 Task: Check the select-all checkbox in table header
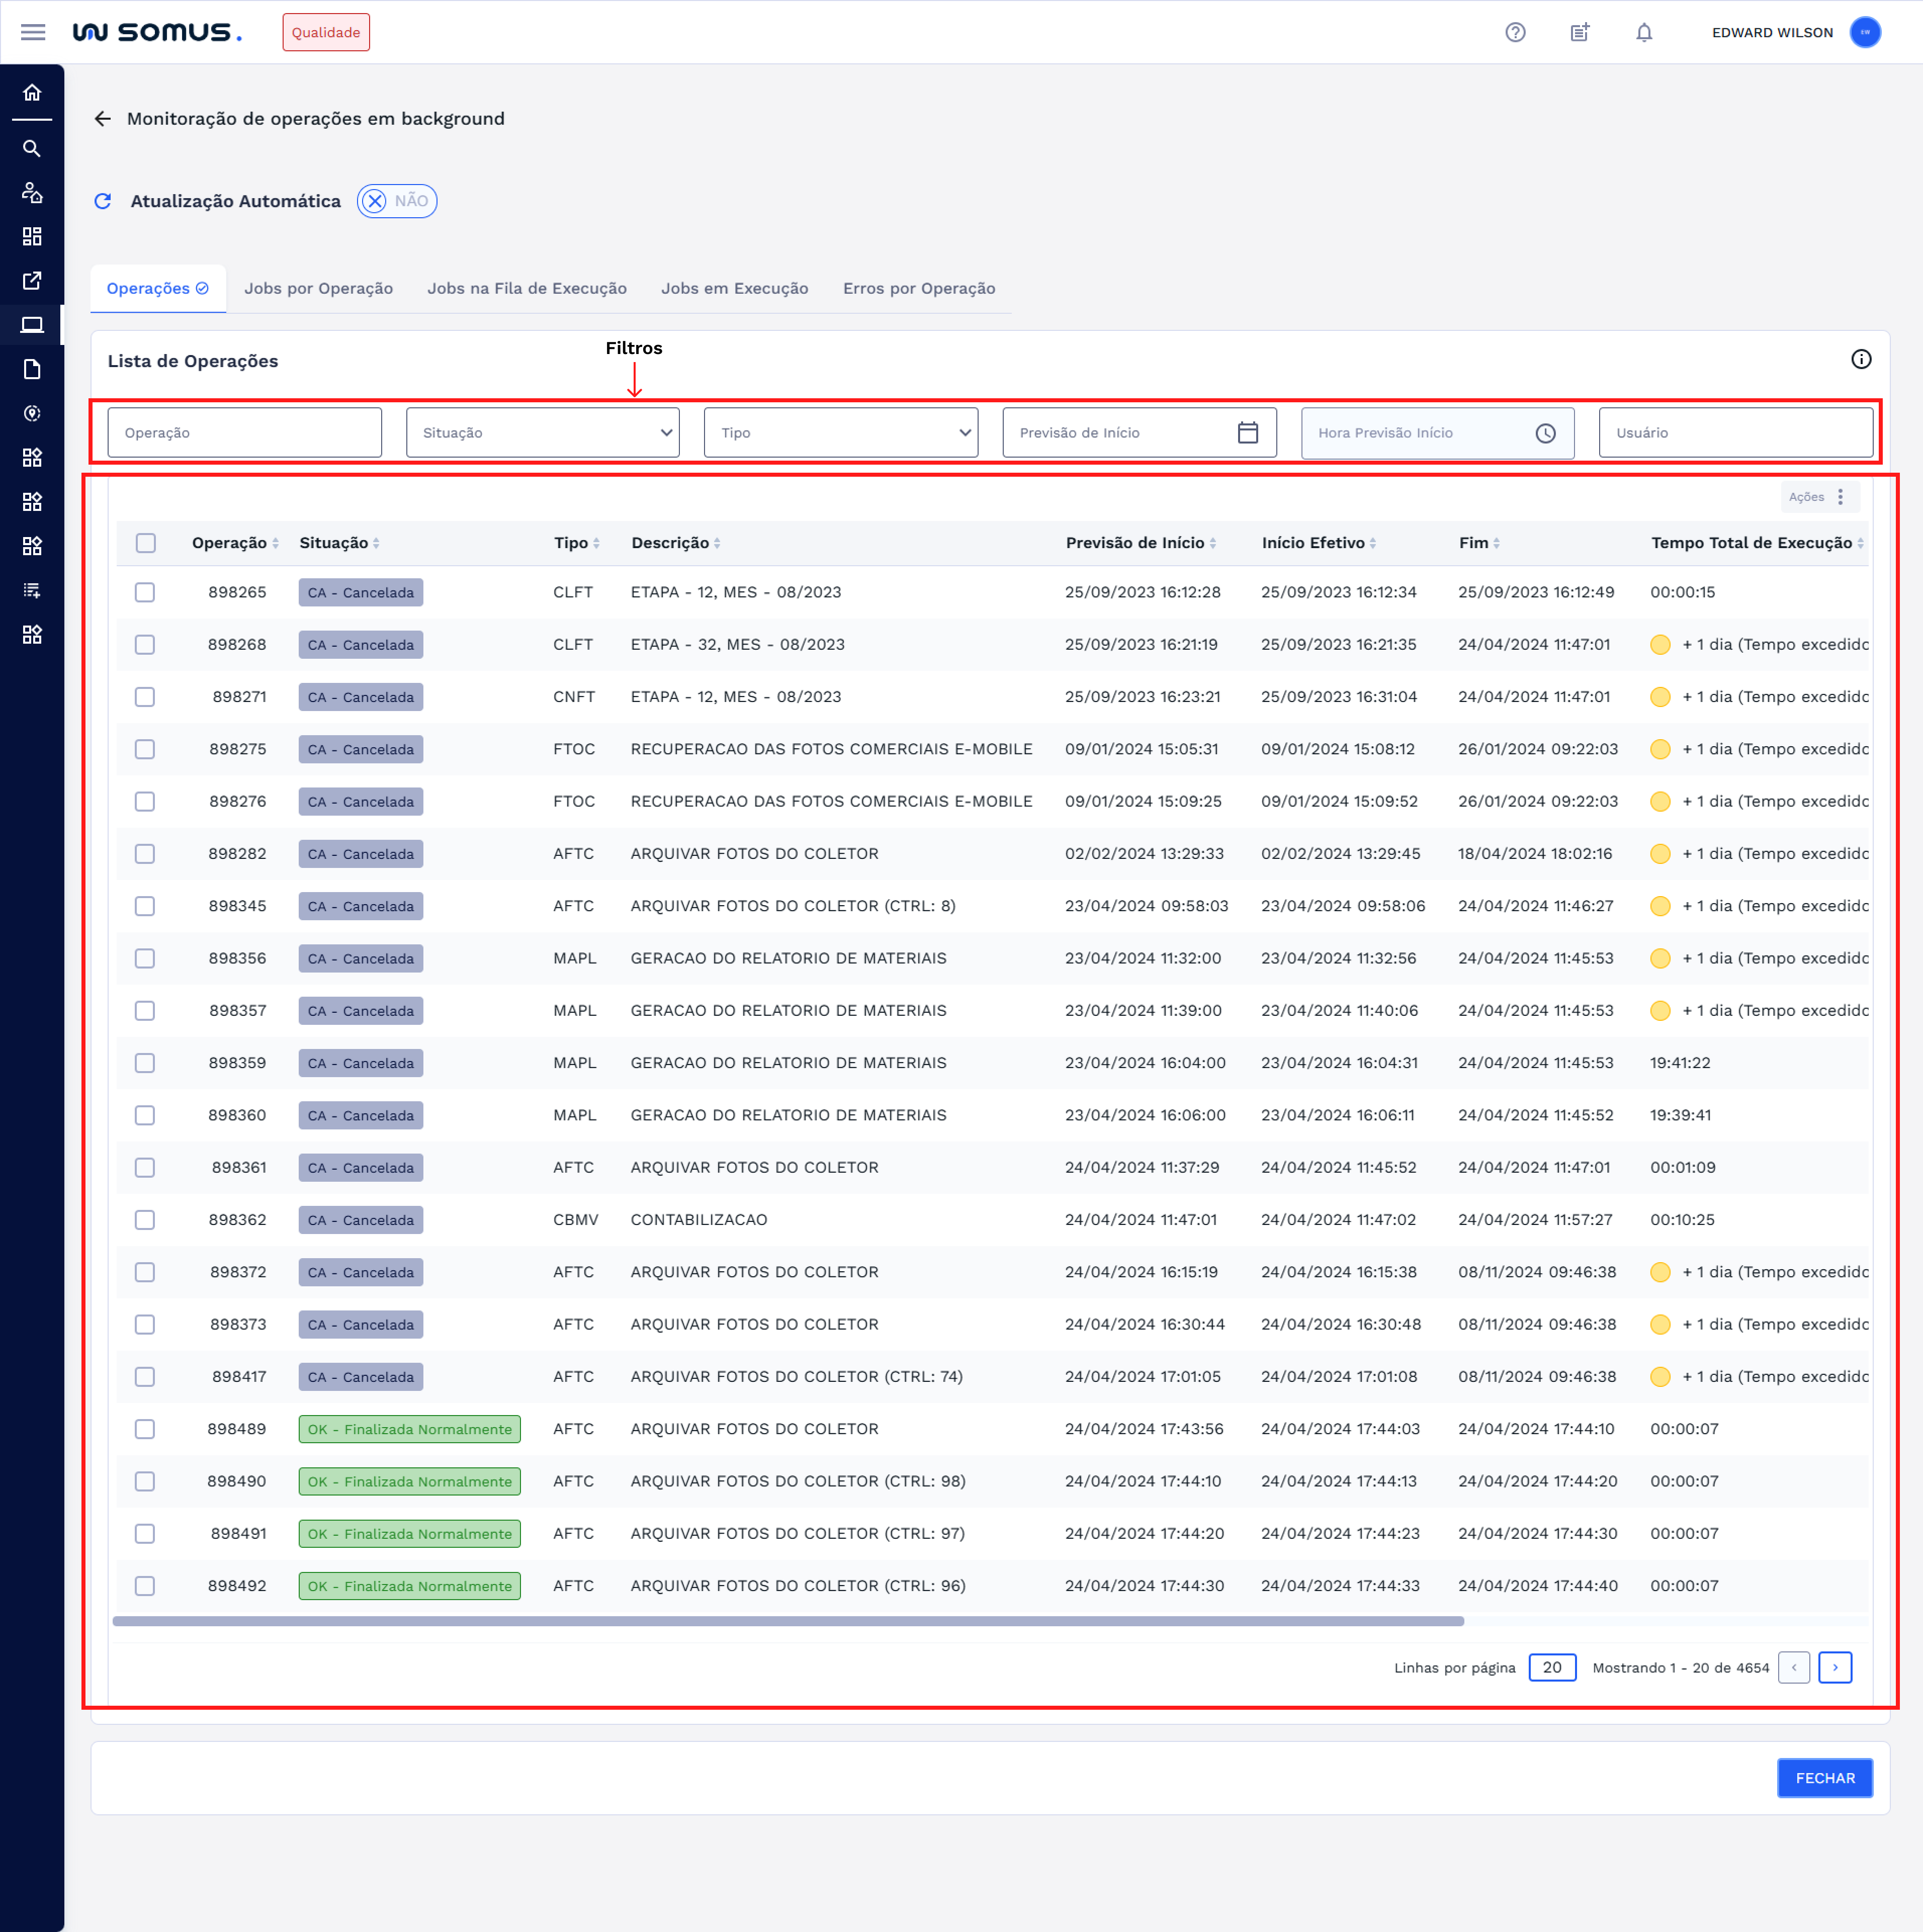point(146,543)
